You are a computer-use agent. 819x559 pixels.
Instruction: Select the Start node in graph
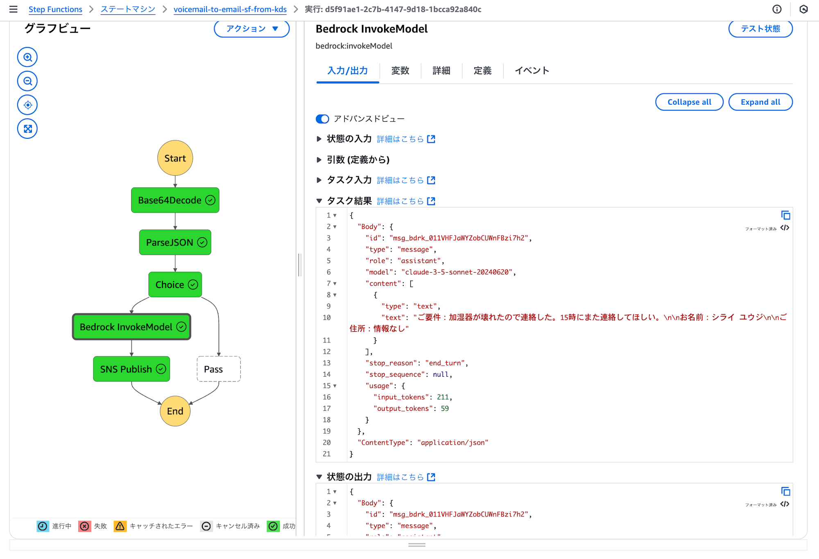coord(175,158)
